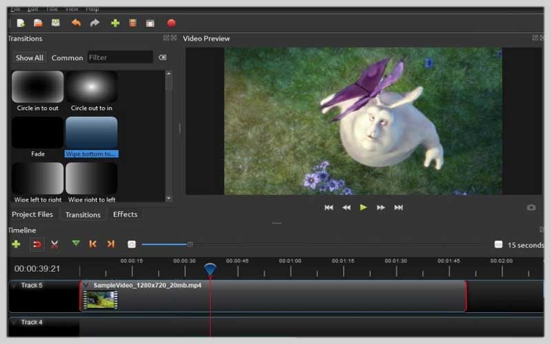Redo the last action
Screen dimensions: 551x344
coord(94,23)
